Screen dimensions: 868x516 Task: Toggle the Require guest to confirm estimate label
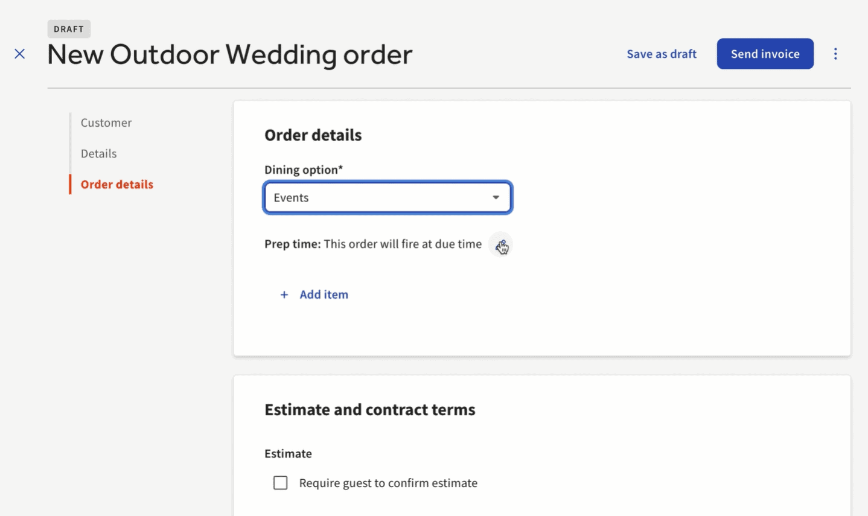pyautogui.click(x=388, y=483)
